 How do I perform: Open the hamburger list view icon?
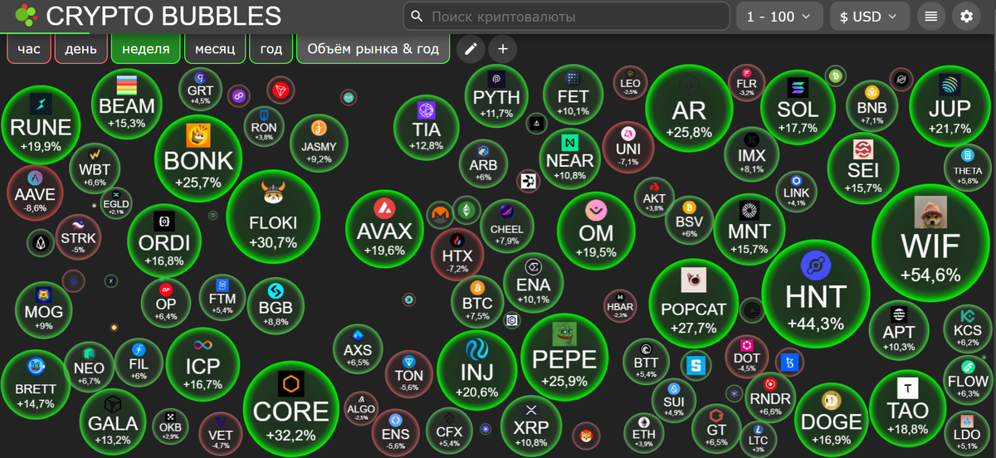(x=931, y=16)
